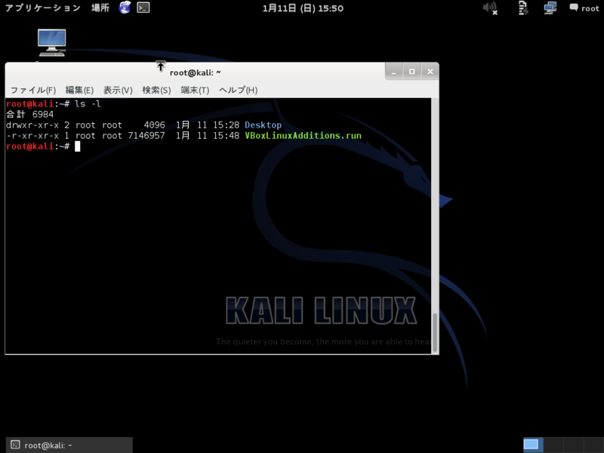This screenshot has height=453, width=604.
Task: Click the 合計 6984 line
Action: pyautogui.click(x=29, y=115)
